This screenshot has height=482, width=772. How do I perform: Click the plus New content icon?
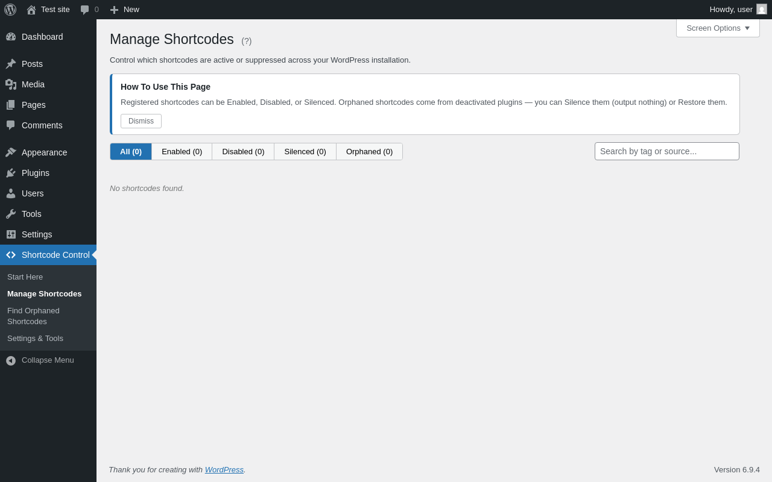114,10
